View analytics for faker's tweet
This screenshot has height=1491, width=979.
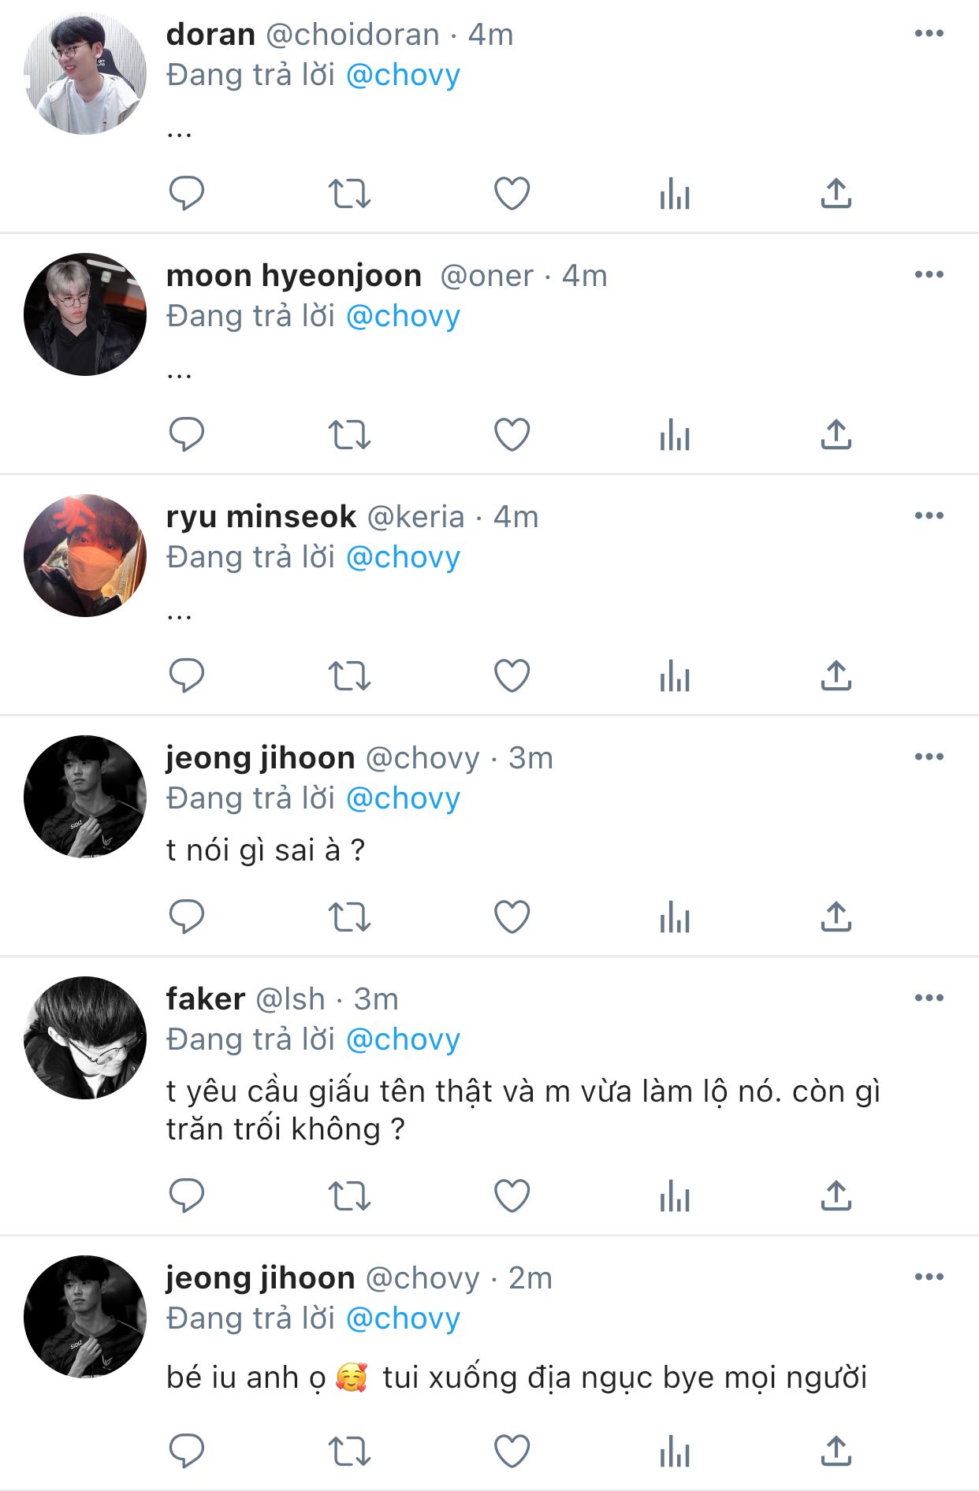675,1195
